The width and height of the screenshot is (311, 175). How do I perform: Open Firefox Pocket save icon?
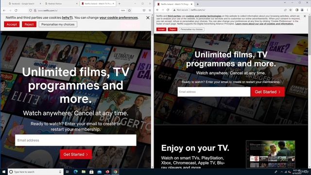click(x=144, y=10)
